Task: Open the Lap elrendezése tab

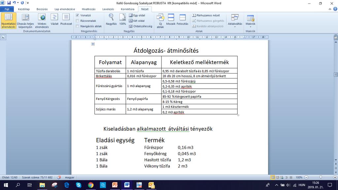Action: click(x=65, y=9)
